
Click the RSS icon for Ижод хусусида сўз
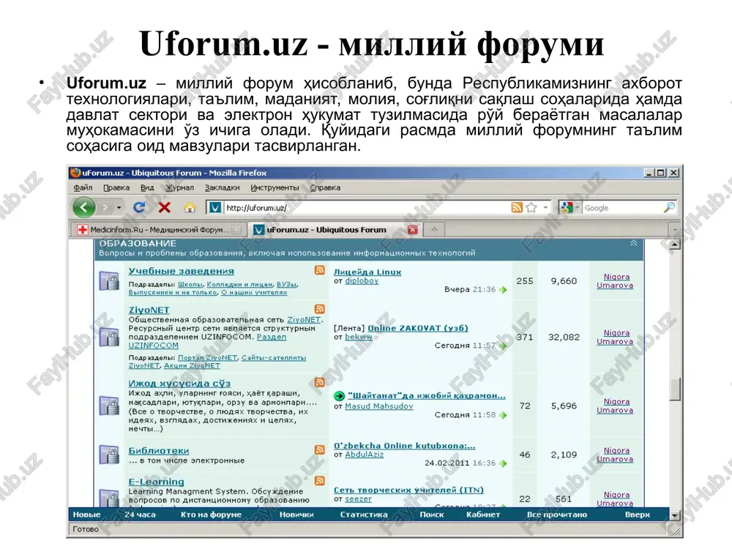[x=320, y=382]
